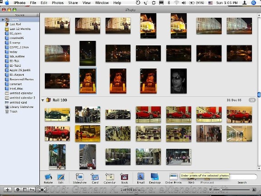Open the Intel_iMac album

(16, 88)
